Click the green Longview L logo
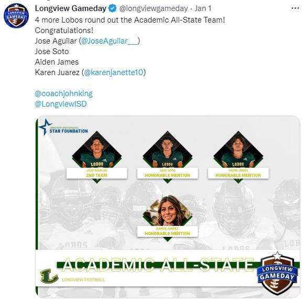The width and height of the screenshot is (305, 302). tap(49, 276)
